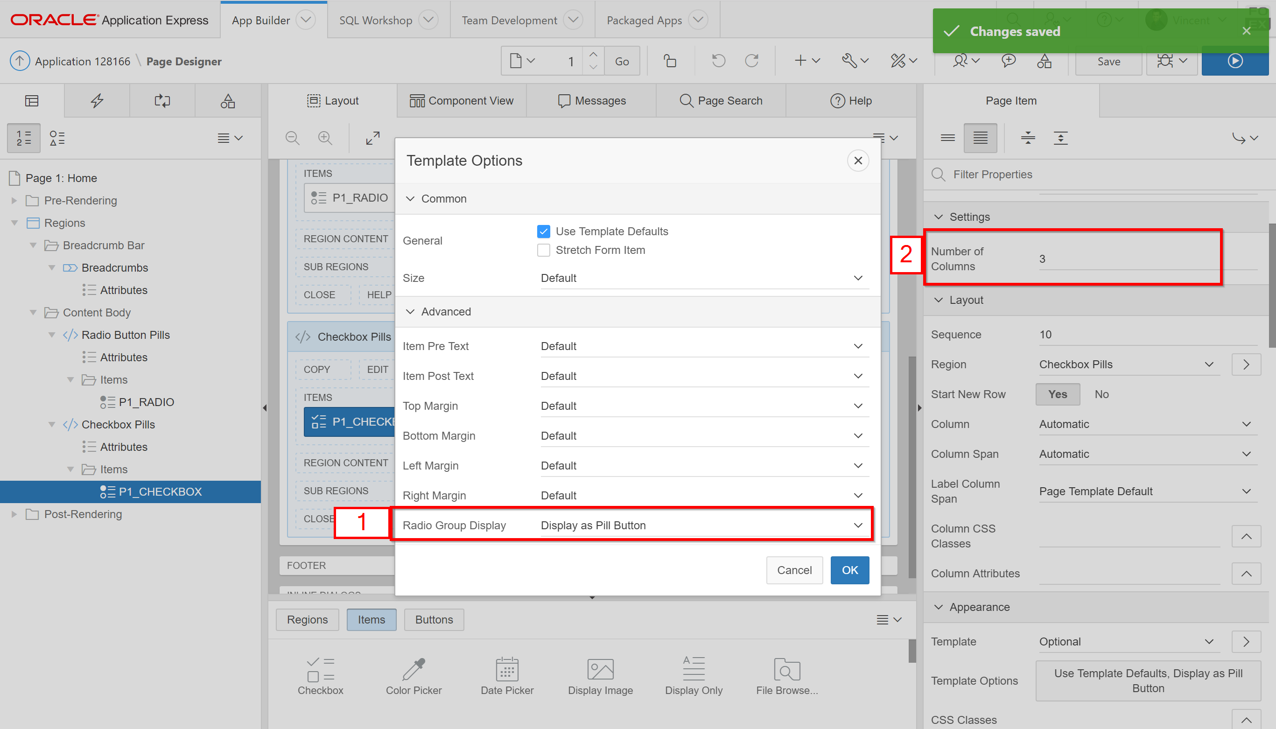
Task: Check the Stretch Form Item checkbox
Action: tap(543, 250)
